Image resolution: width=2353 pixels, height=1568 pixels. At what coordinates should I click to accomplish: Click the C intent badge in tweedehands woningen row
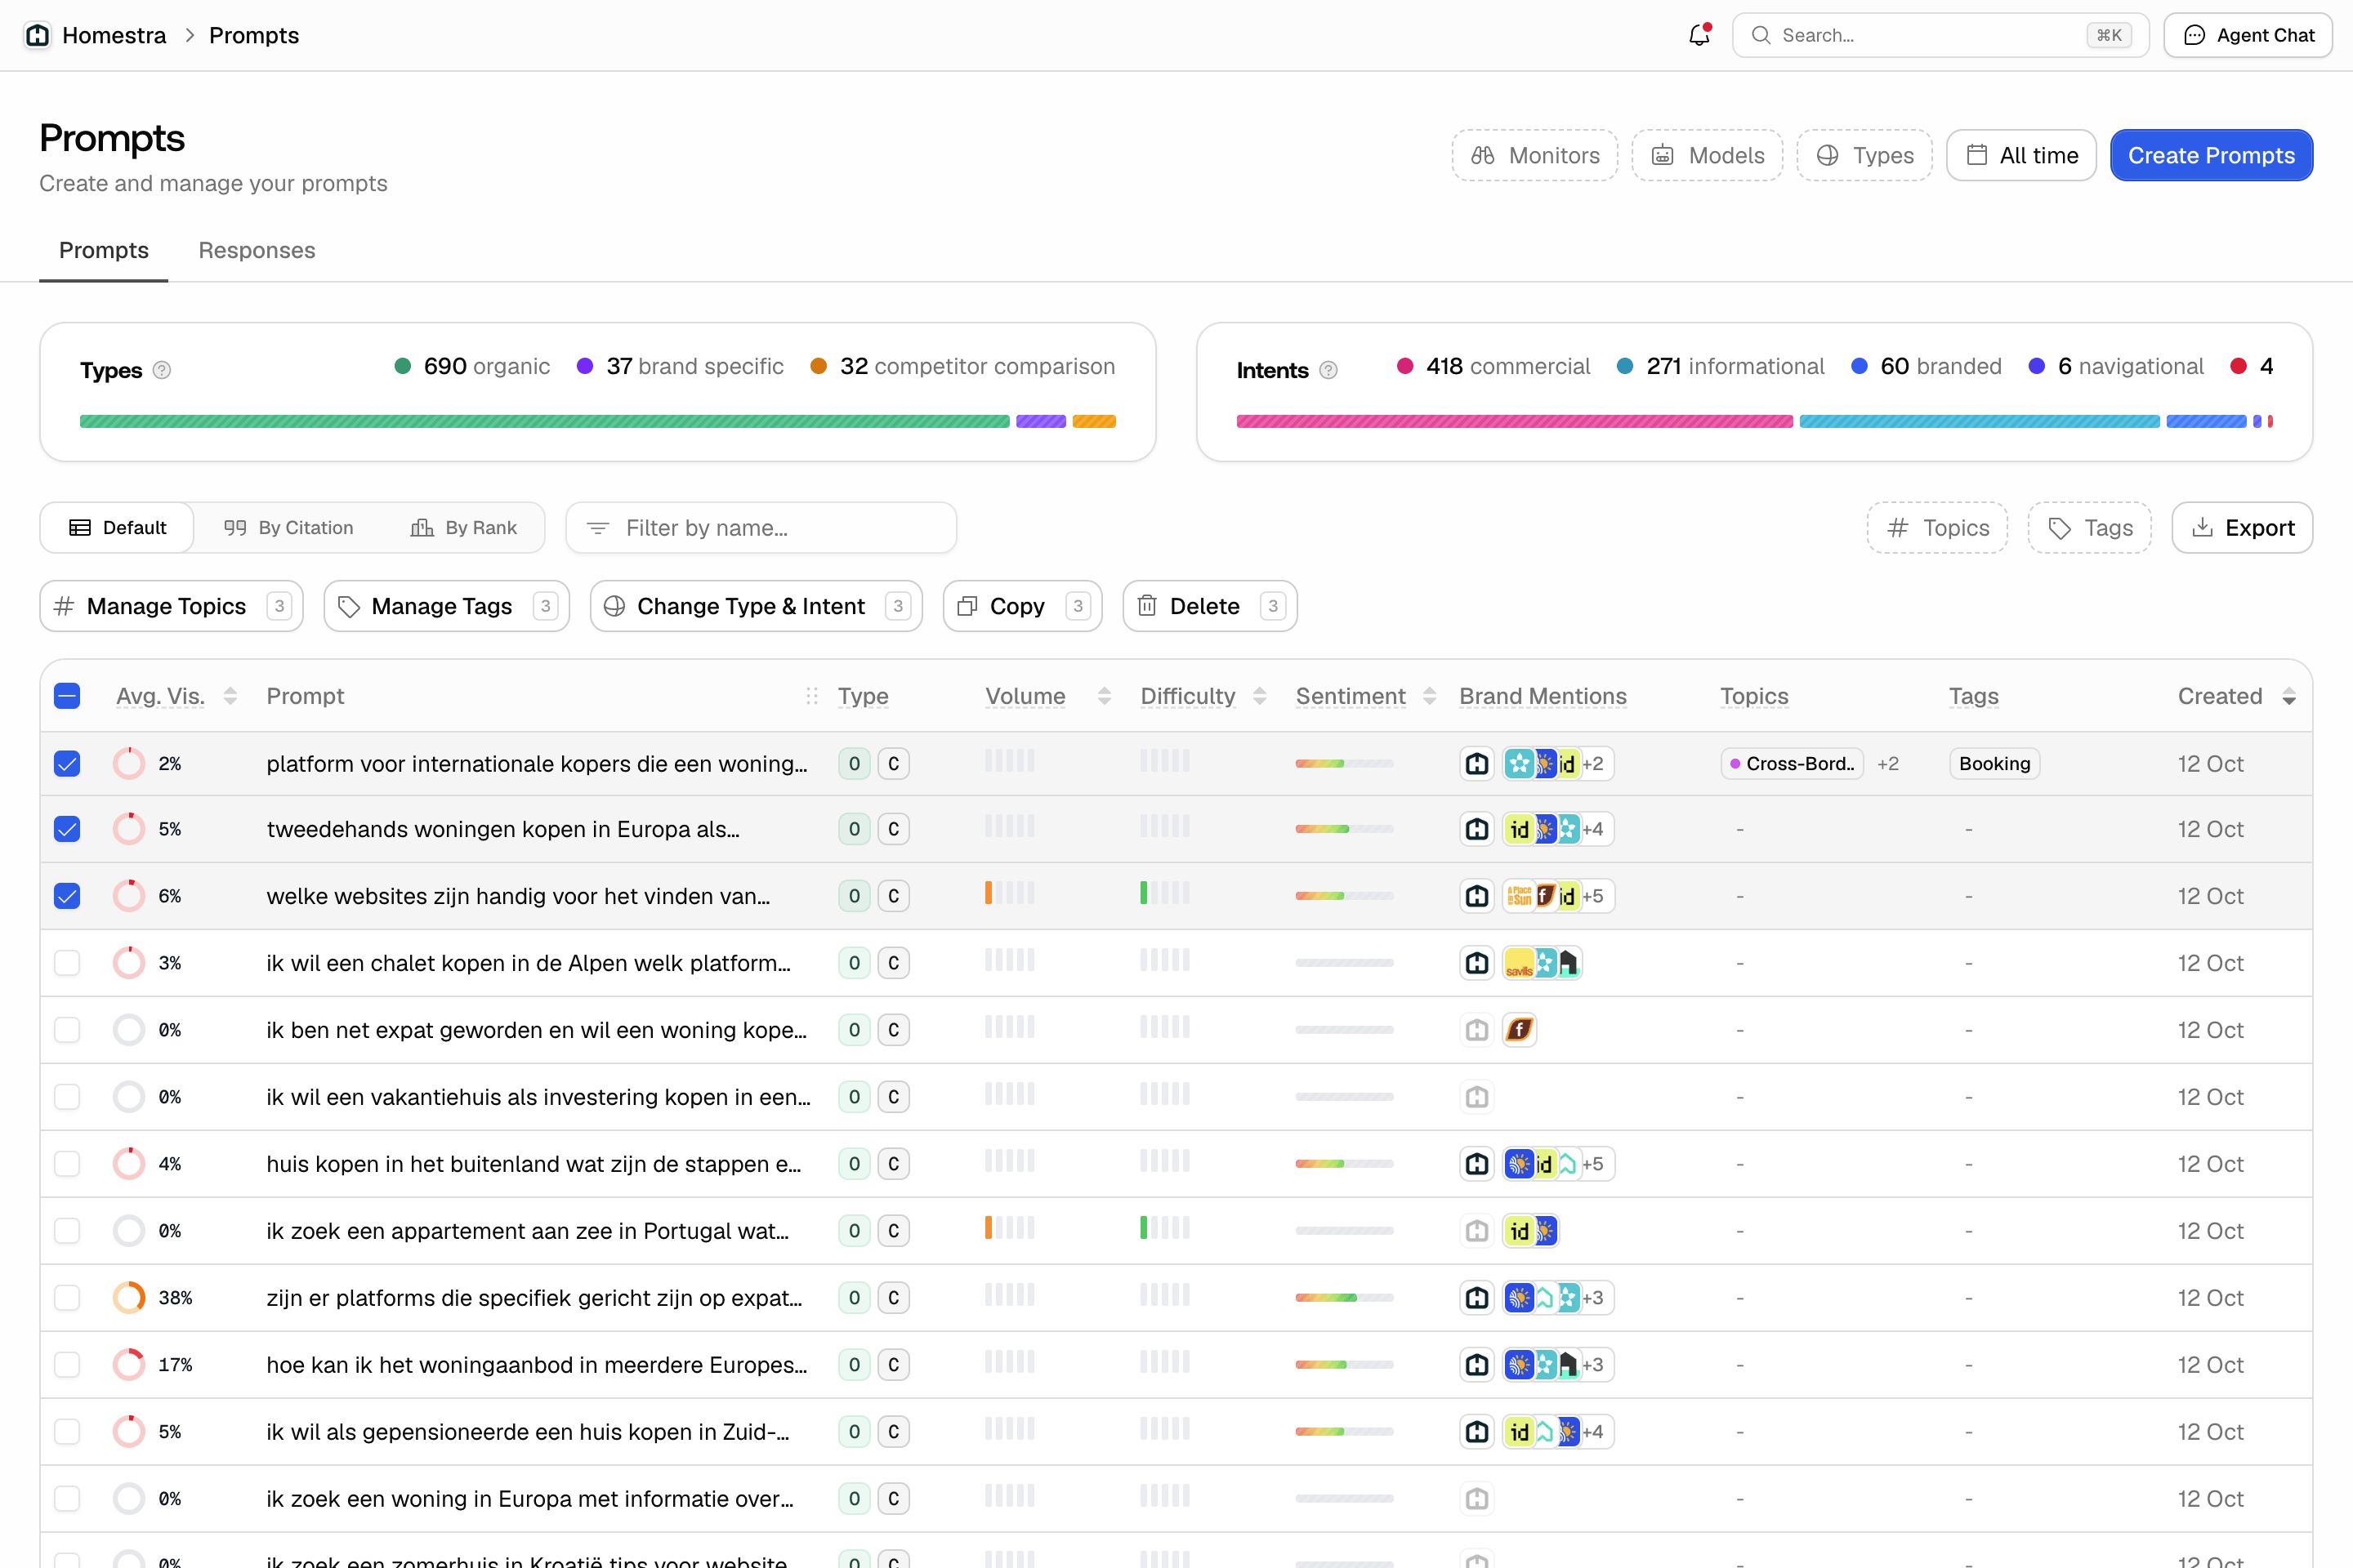coord(893,829)
